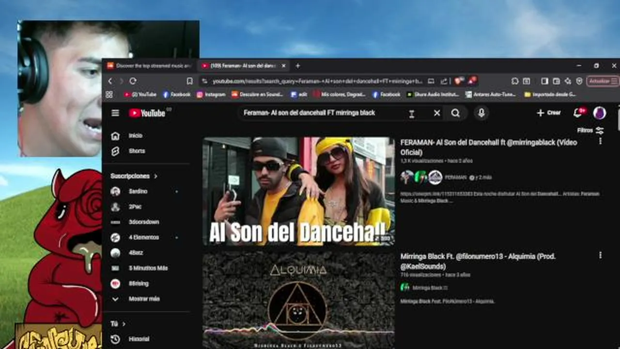Open Leo AI assistant icon
The width and height of the screenshot is (620, 349).
[x=568, y=81]
